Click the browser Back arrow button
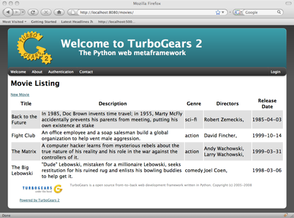The height and width of the screenshot is (218, 294). tap(8, 12)
